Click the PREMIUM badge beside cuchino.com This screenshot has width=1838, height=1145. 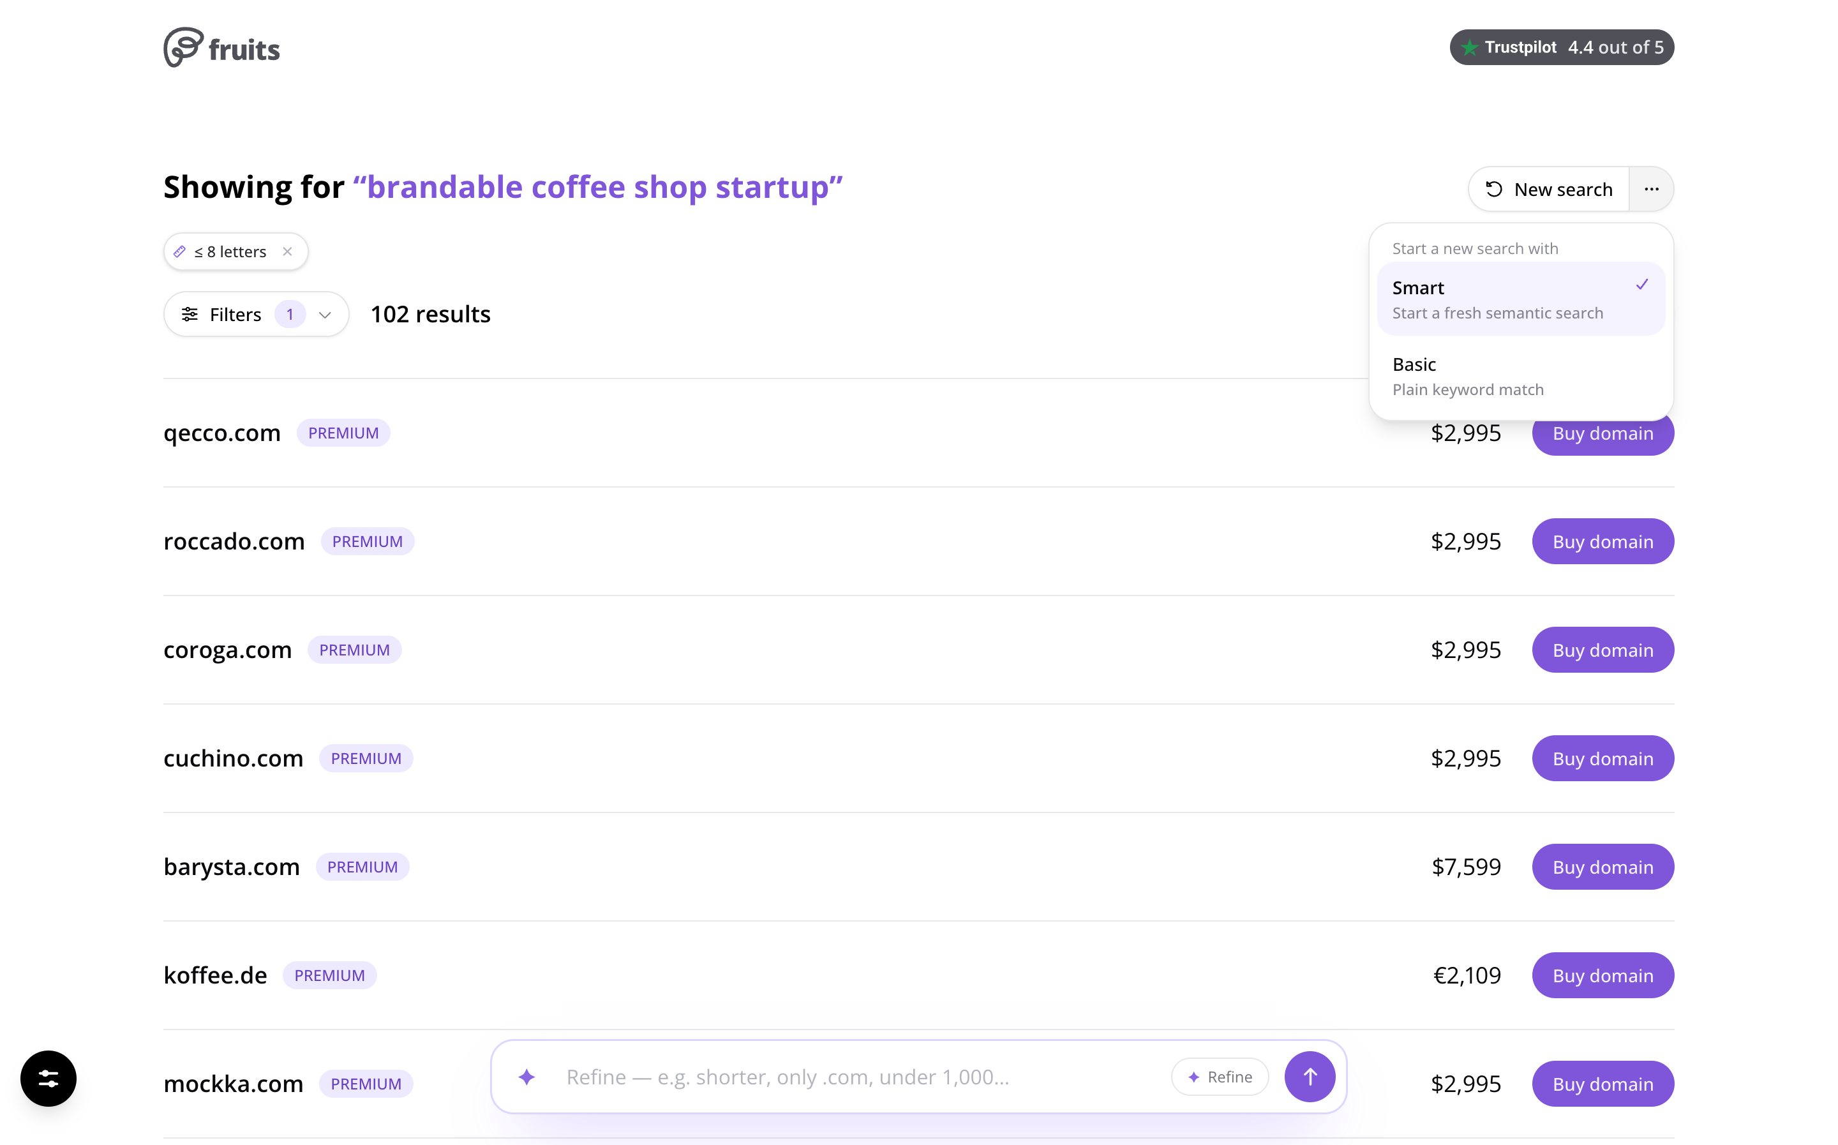coord(366,758)
